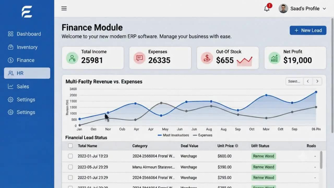The width and height of the screenshot is (334, 188).
Task: Click the Expenses 26335 card
Action: [x=160, y=58]
